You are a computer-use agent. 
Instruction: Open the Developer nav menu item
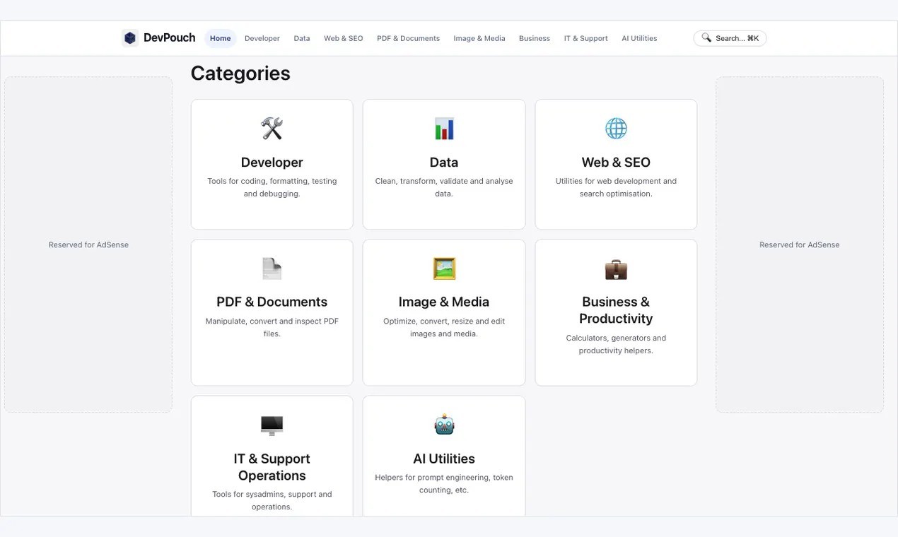(x=262, y=38)
